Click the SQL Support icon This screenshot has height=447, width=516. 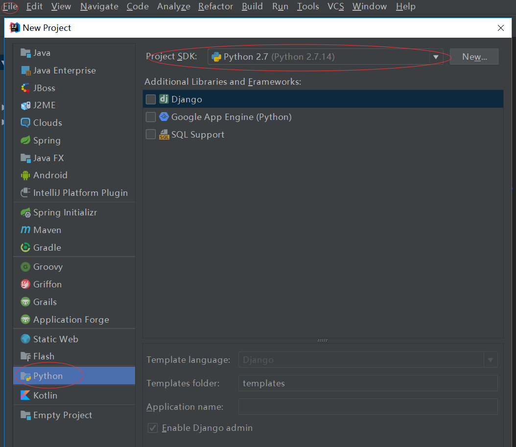(x=164, y=134)
